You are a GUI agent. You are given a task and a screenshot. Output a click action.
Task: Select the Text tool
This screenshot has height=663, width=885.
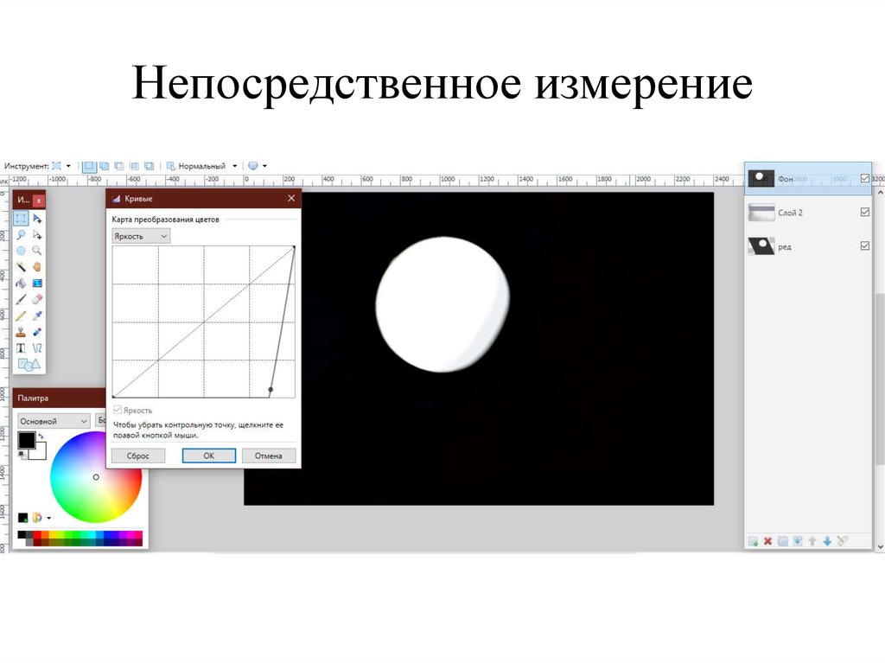(x=22, y=347)
